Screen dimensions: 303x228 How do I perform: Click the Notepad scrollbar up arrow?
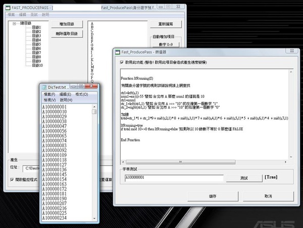click(94, 107)
